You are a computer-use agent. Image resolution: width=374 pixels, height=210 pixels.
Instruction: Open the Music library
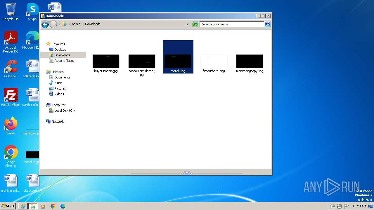(x=58, y=83)
